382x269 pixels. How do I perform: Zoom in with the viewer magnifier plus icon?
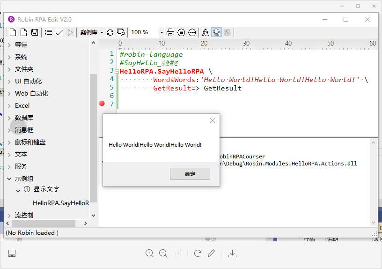149,254
